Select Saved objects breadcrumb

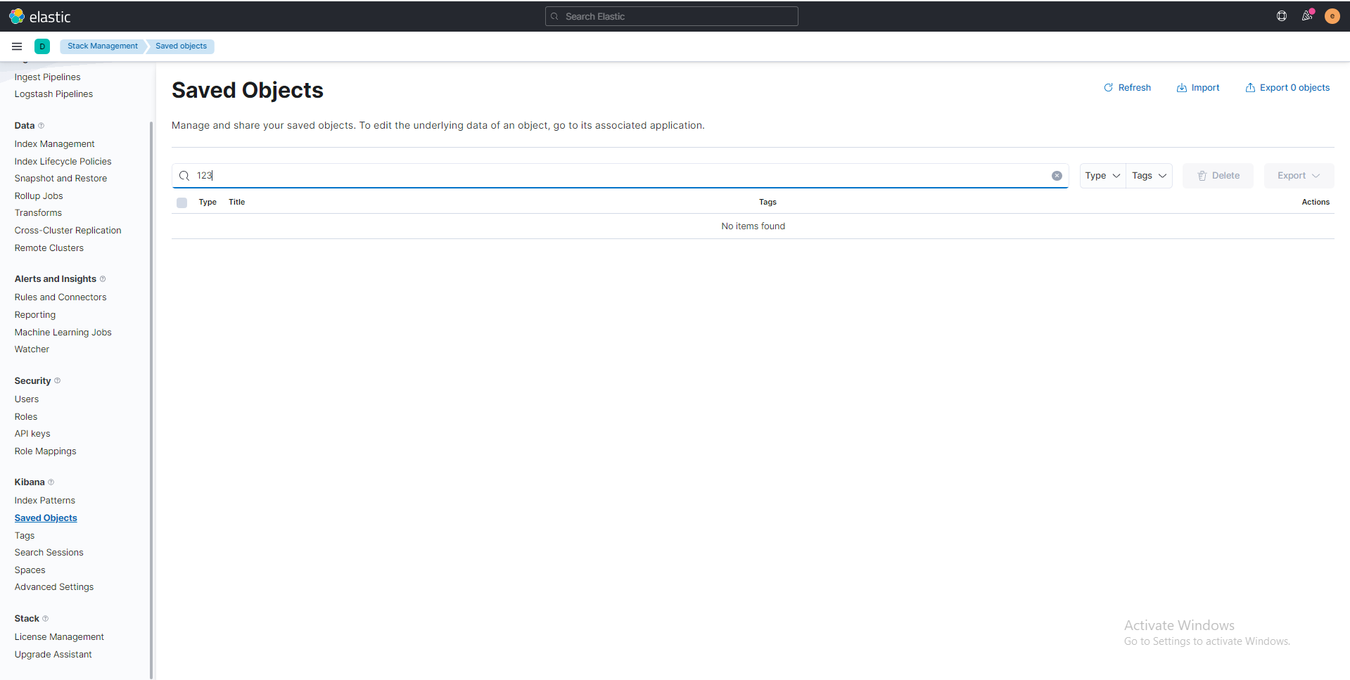(180, 46)
